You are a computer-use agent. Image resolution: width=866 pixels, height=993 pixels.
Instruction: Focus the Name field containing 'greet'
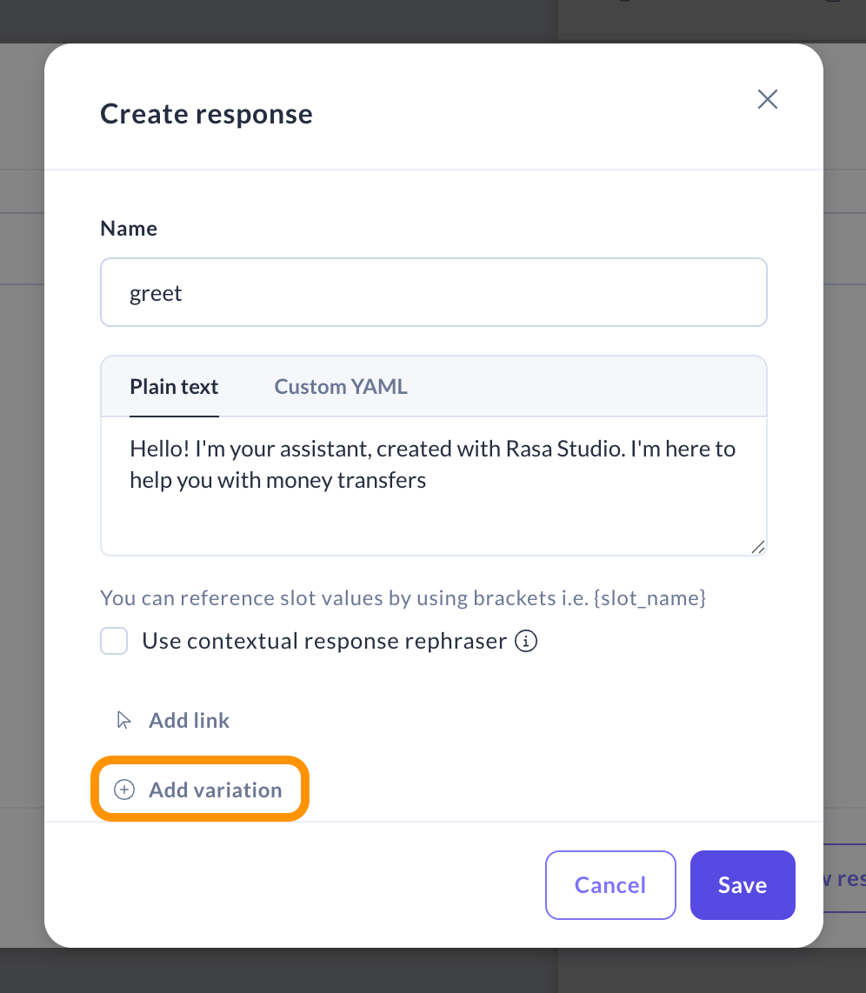pyautogui.click(x=433, y=293)
